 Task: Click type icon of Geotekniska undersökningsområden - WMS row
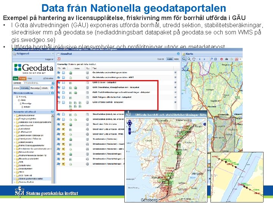click(88, 77)
